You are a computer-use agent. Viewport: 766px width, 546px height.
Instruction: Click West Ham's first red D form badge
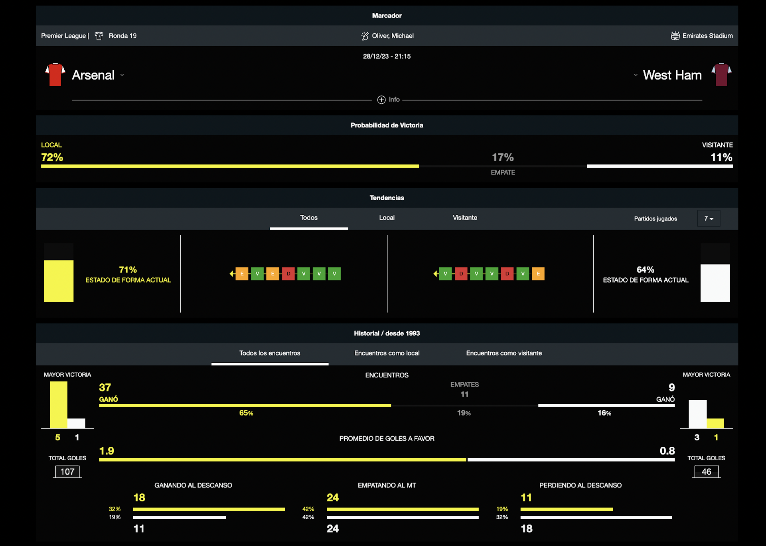coord(461,274)
